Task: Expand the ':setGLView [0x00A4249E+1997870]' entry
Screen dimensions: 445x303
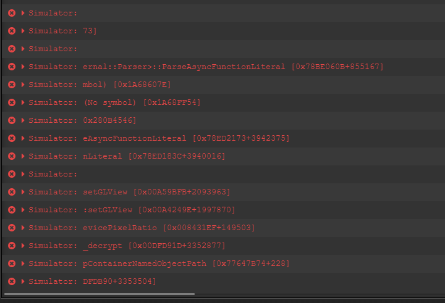Action: coord(23,210)
